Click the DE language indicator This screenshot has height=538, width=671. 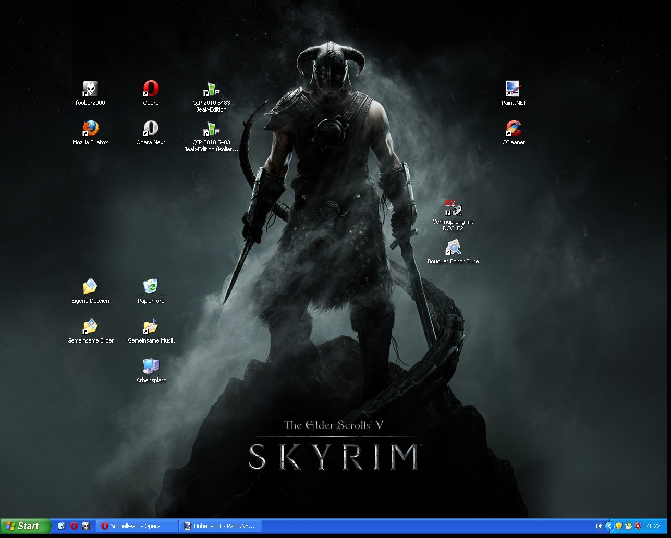tap(599, 526)
